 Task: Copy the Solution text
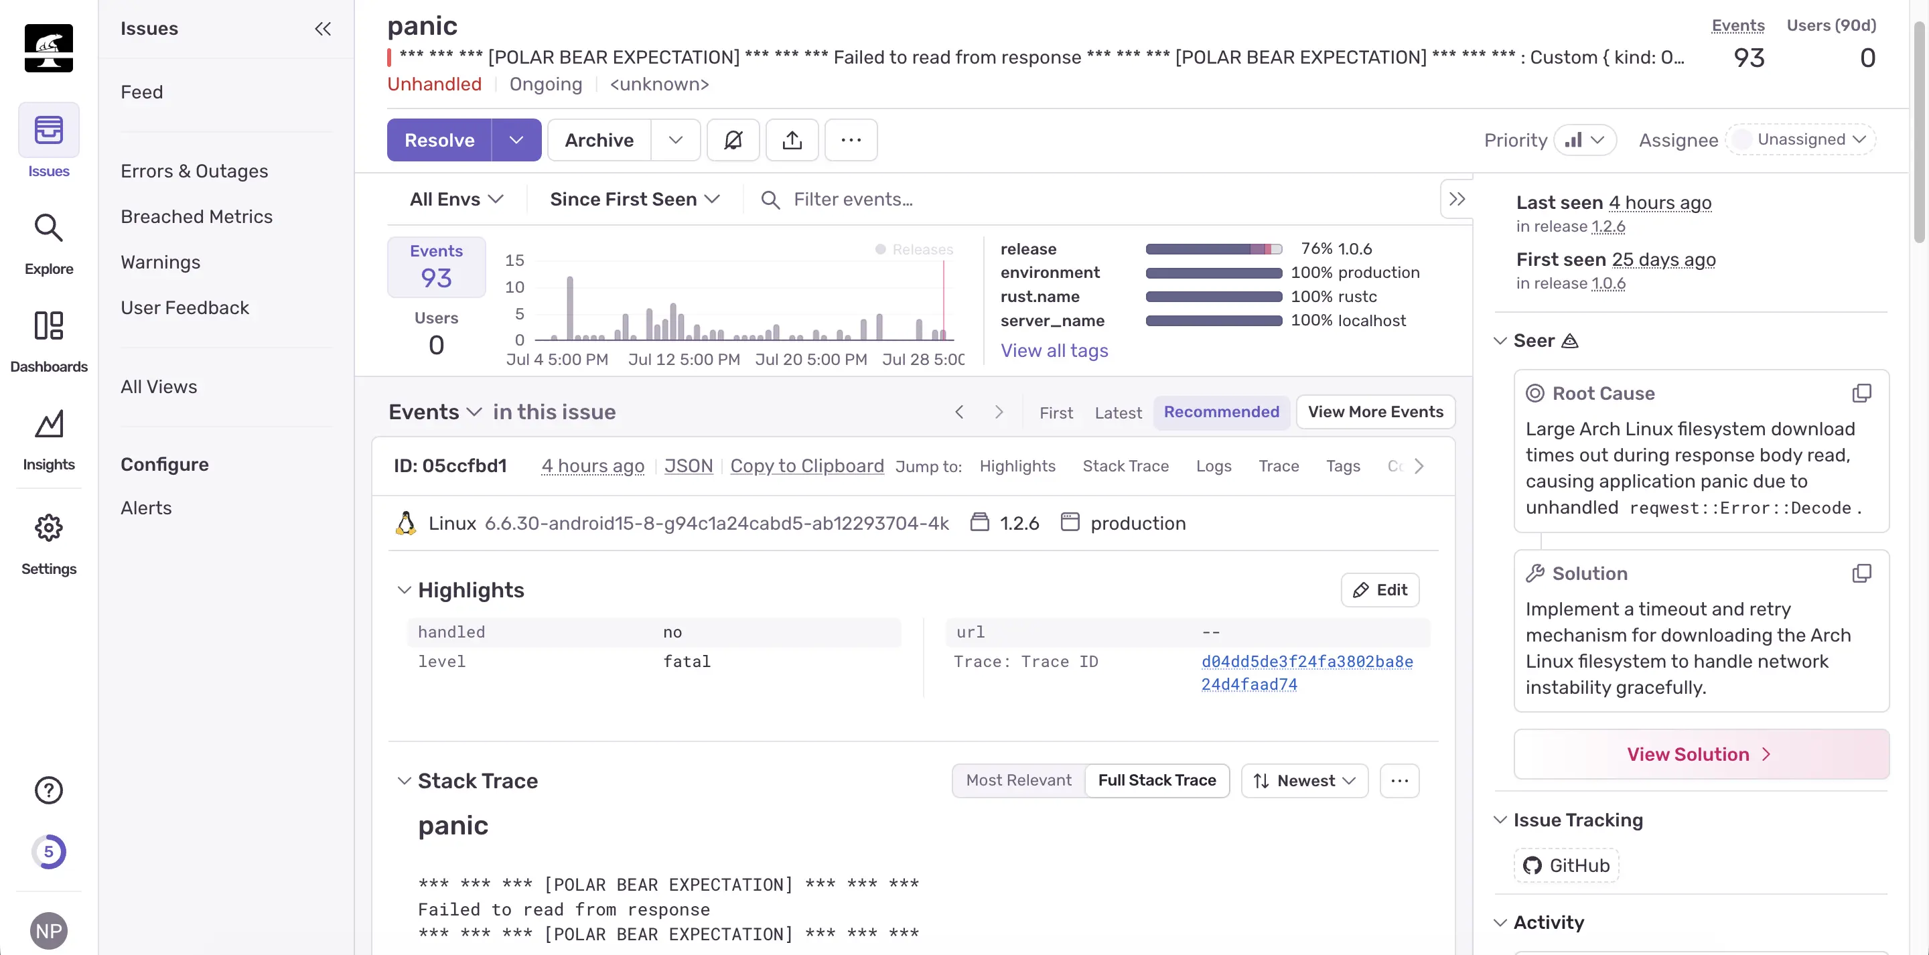(x=1861, y=574)
